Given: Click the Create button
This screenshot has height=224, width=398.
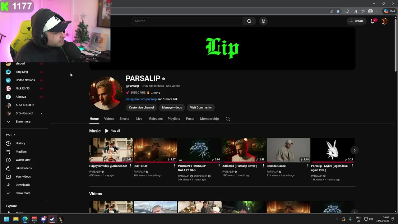Looking at the screenshot, I should tap(356, 21).
